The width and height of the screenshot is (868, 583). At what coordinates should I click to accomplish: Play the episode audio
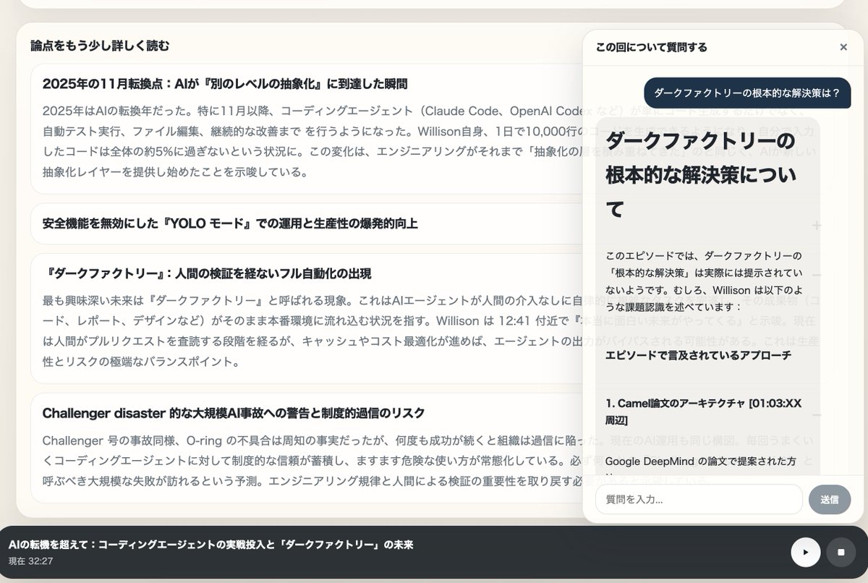806,552
